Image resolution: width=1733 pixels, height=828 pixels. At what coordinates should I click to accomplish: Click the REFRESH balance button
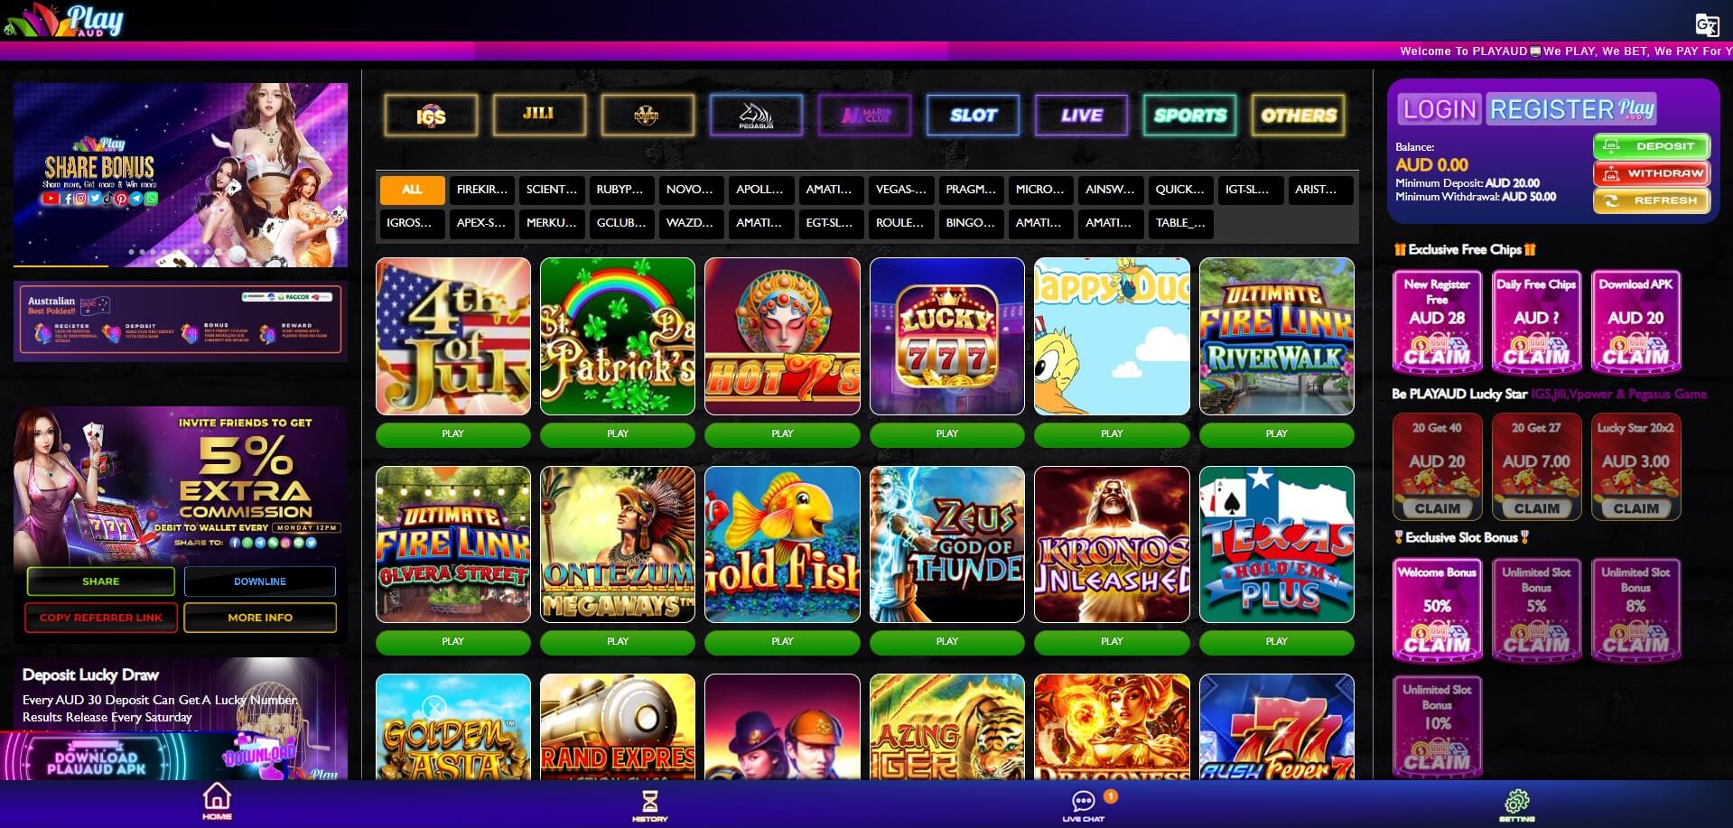coord(1652,200)
